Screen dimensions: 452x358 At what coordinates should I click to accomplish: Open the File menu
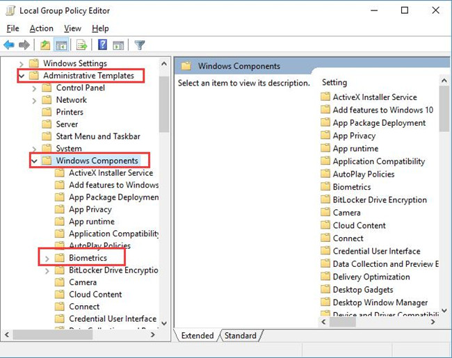pos(13,29)
